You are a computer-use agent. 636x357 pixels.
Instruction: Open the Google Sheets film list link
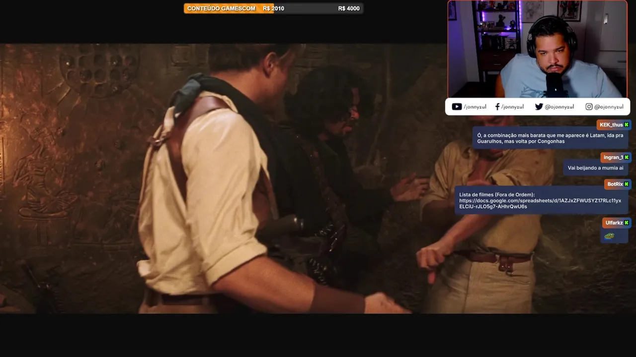pyautogui.click(x=540, y=203)
